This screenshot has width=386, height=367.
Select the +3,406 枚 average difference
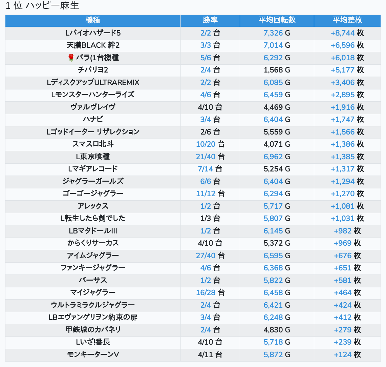click(x=347, y=82)
